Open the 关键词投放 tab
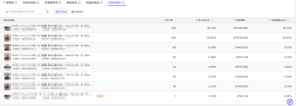Viewport: 296px width, 106px height. [x=29, y=3]
